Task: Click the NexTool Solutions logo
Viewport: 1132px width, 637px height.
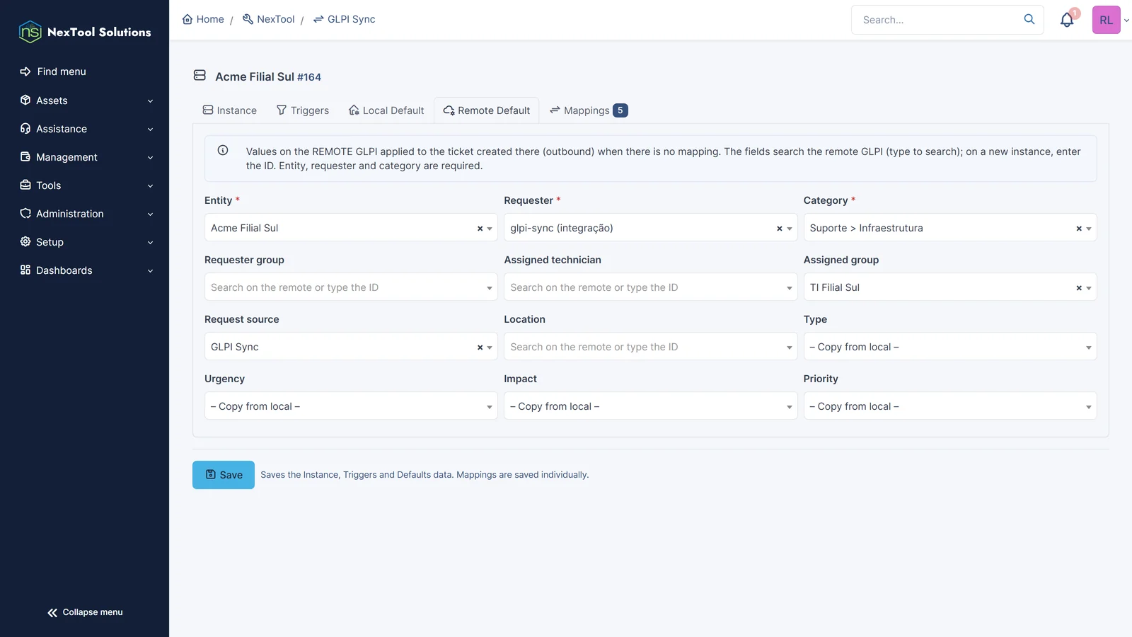Action: 85,32
